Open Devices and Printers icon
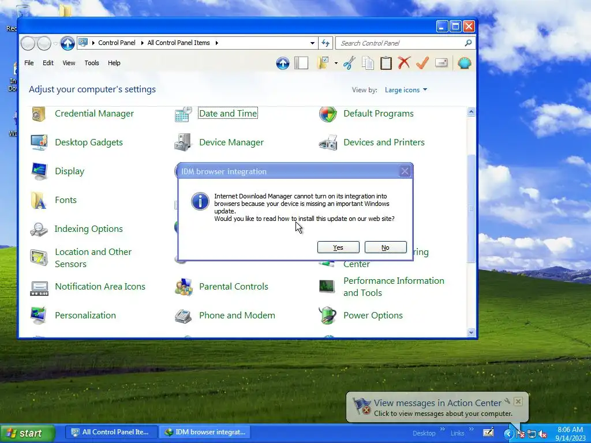Screen dimensions: 591x443 328,142
